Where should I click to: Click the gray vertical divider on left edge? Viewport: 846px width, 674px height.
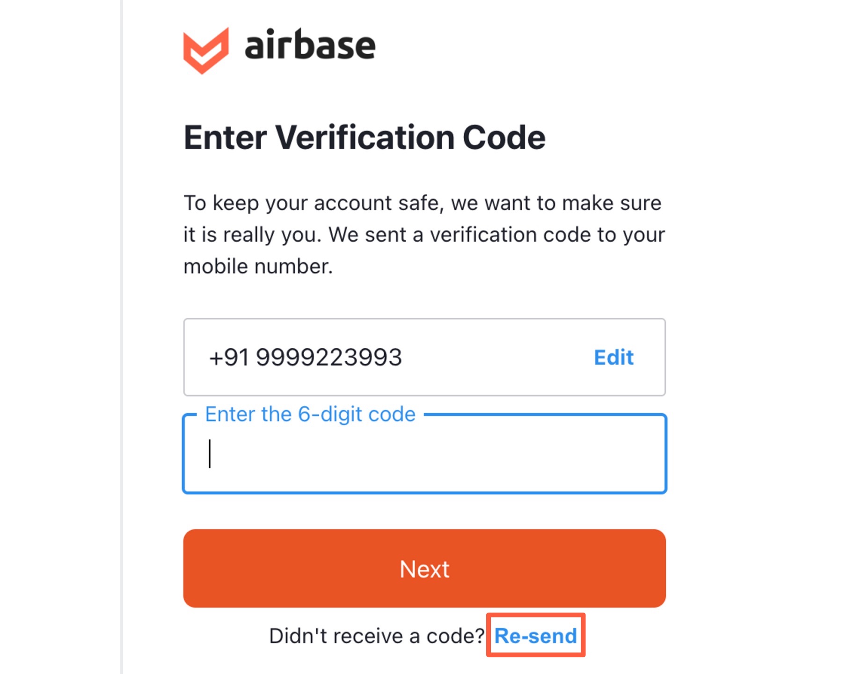coord(122,337)
